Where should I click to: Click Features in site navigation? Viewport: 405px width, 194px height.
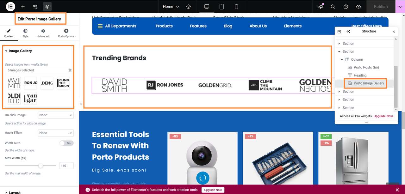point(198,26)
